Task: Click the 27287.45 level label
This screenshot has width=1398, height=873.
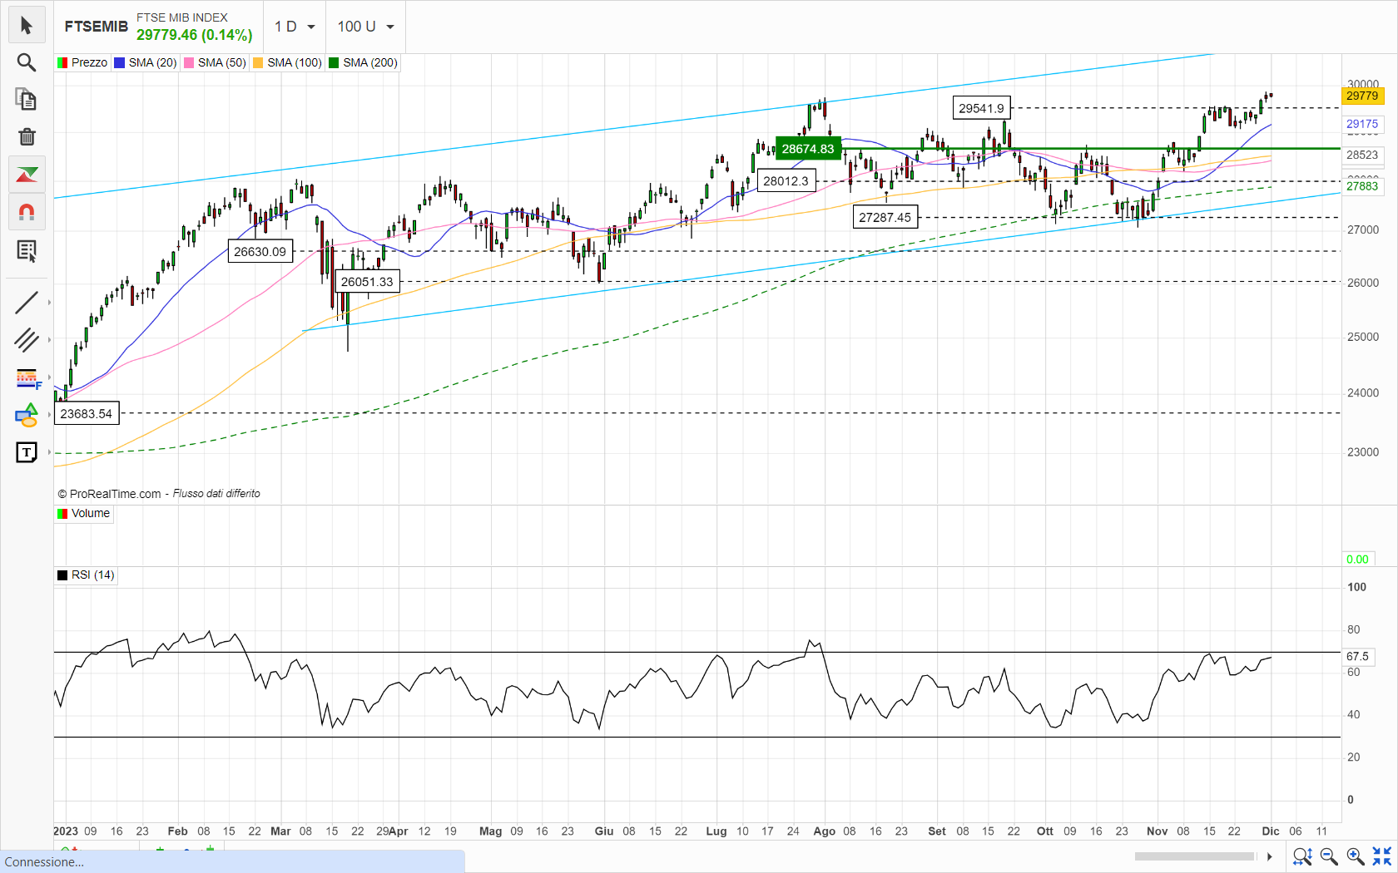Action: click(x=885, y=217)
